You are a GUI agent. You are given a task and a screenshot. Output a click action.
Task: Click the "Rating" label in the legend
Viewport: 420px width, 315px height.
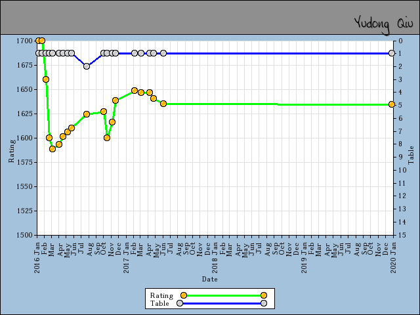(x=161, y=295)
